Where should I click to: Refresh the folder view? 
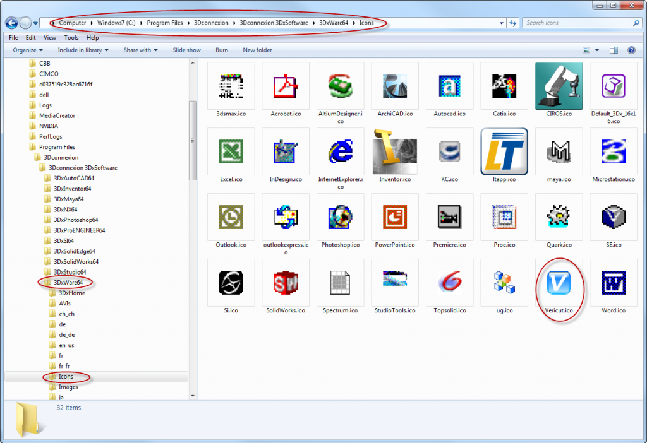pyautogui.click(x=512, y=23)
